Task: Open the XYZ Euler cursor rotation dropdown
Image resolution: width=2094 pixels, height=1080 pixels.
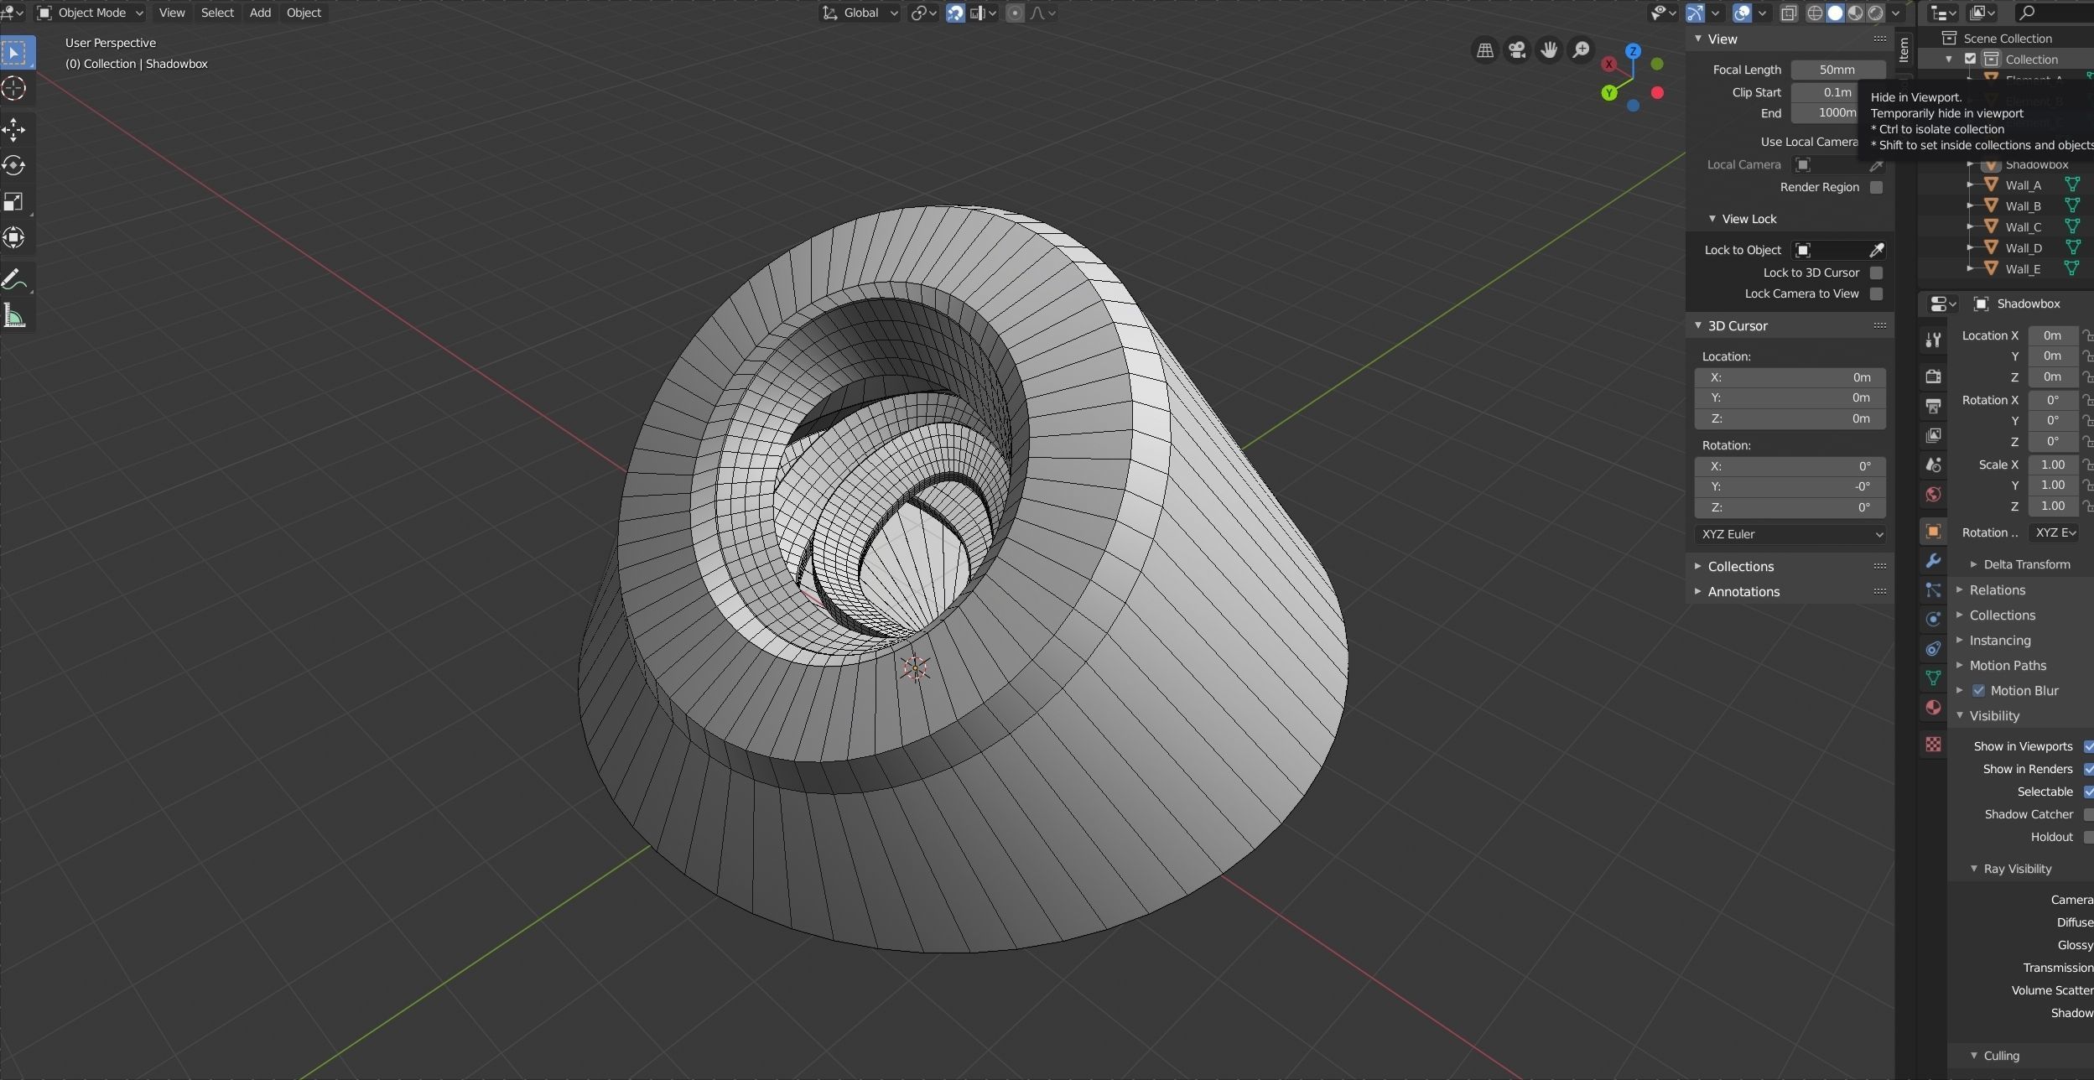Action: pyautogui.click(x=1790, y=534)
